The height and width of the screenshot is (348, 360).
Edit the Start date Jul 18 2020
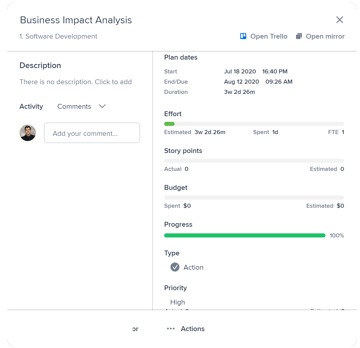coord(240,71)
